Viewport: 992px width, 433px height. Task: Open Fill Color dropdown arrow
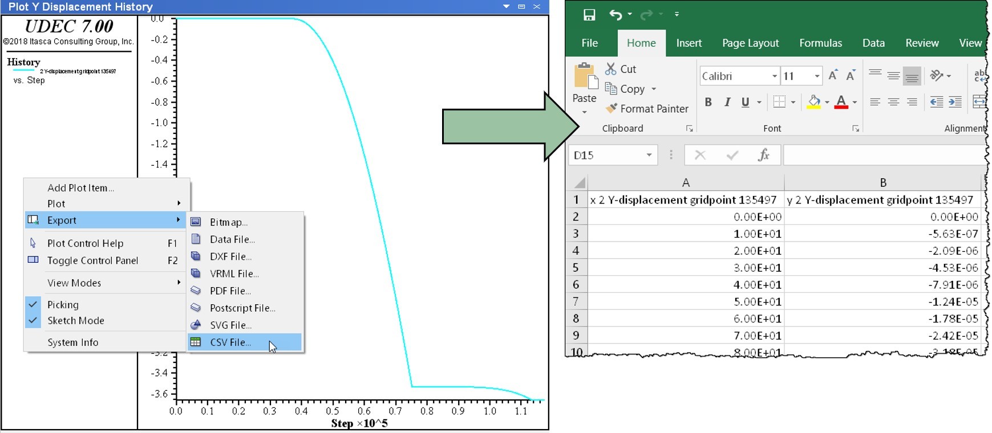827,103
